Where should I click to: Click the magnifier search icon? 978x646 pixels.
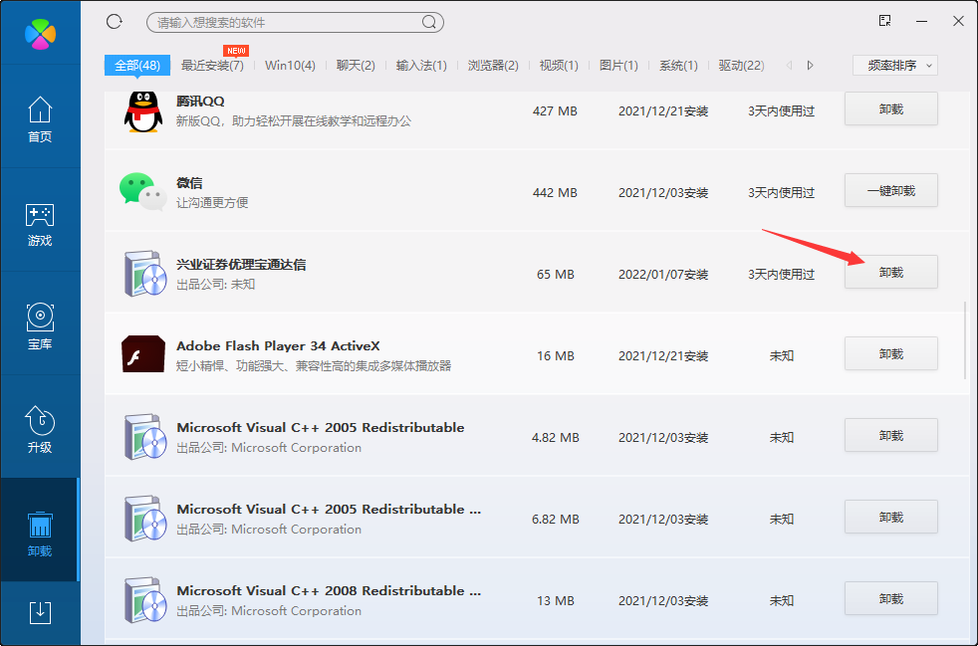click(429, 23)
